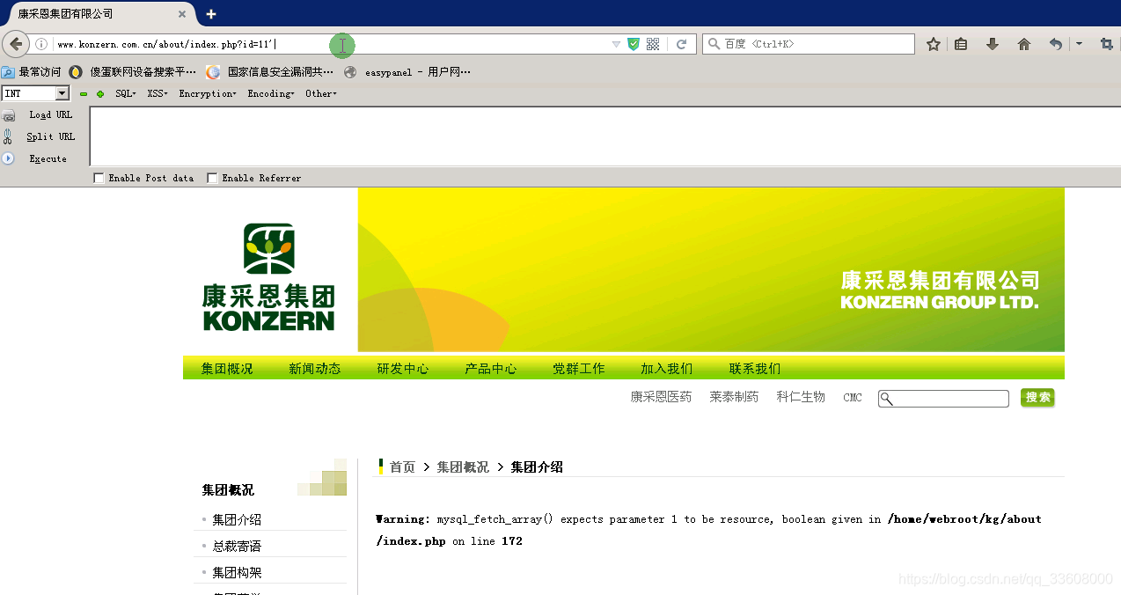Select 总裁寄语 in the sidebar

coord(237,547)
